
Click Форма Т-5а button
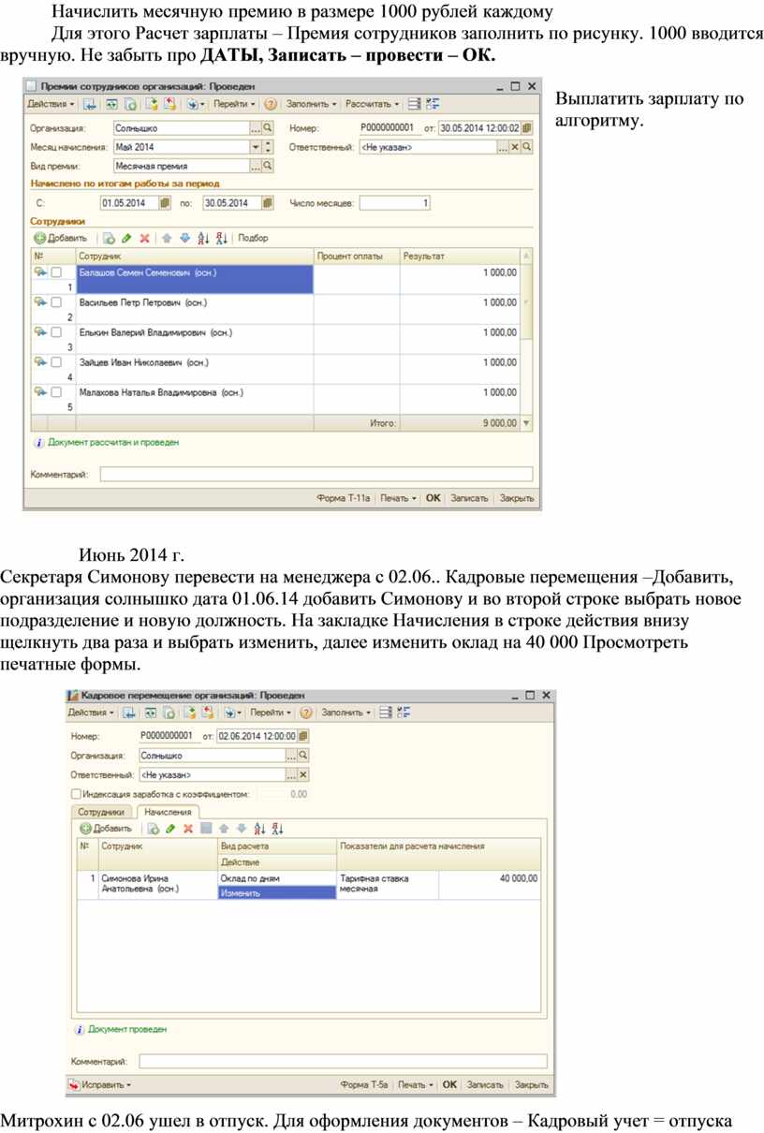click(364, 1084)
